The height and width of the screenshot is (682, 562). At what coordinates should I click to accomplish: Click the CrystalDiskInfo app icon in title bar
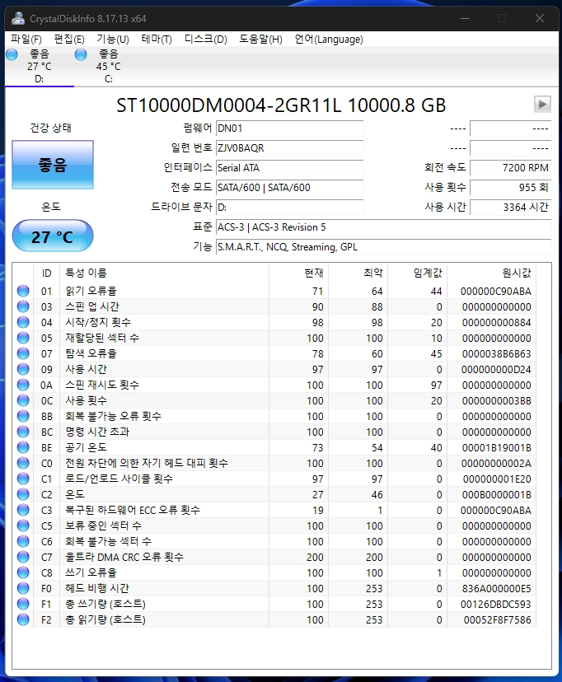click(18, 18)
